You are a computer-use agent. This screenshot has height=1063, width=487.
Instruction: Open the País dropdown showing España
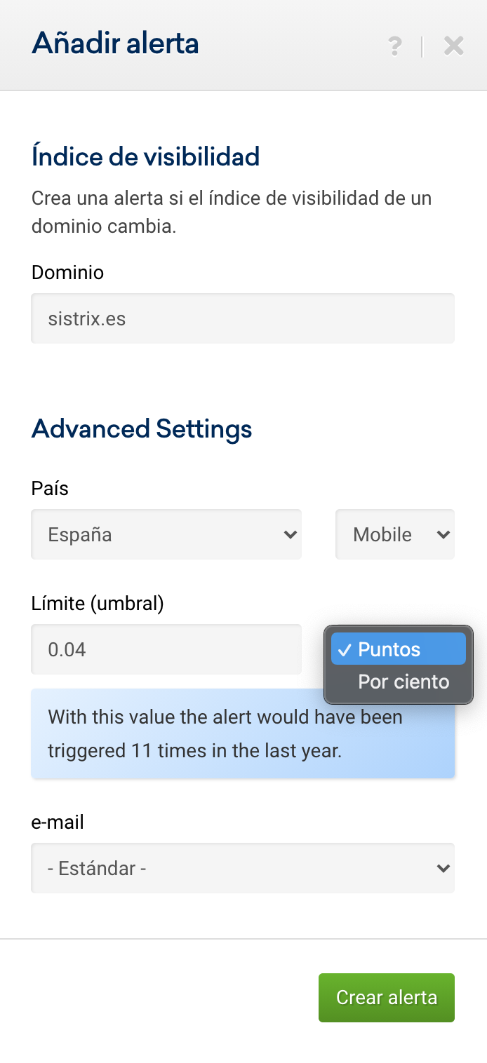coord(166,534)
